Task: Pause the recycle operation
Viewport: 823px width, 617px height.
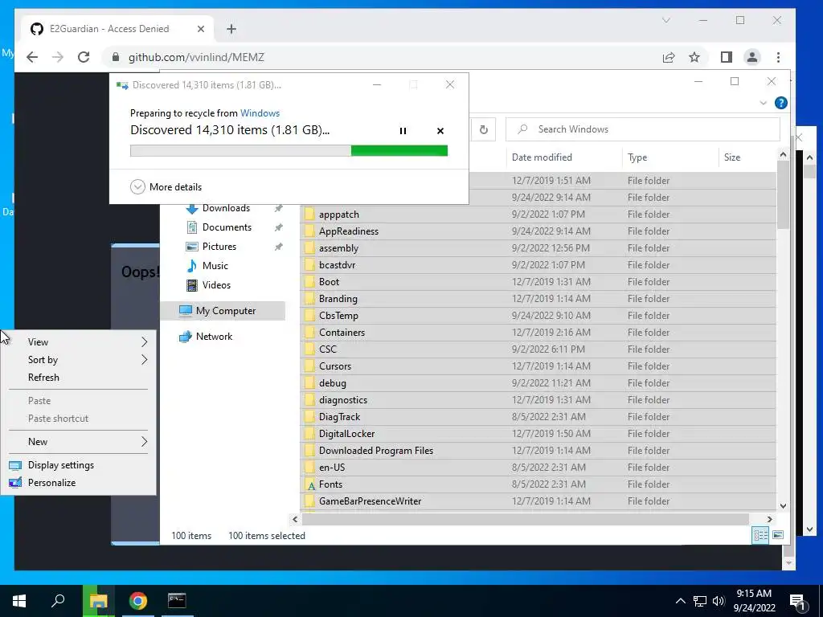Action: [x=403, y=131]
